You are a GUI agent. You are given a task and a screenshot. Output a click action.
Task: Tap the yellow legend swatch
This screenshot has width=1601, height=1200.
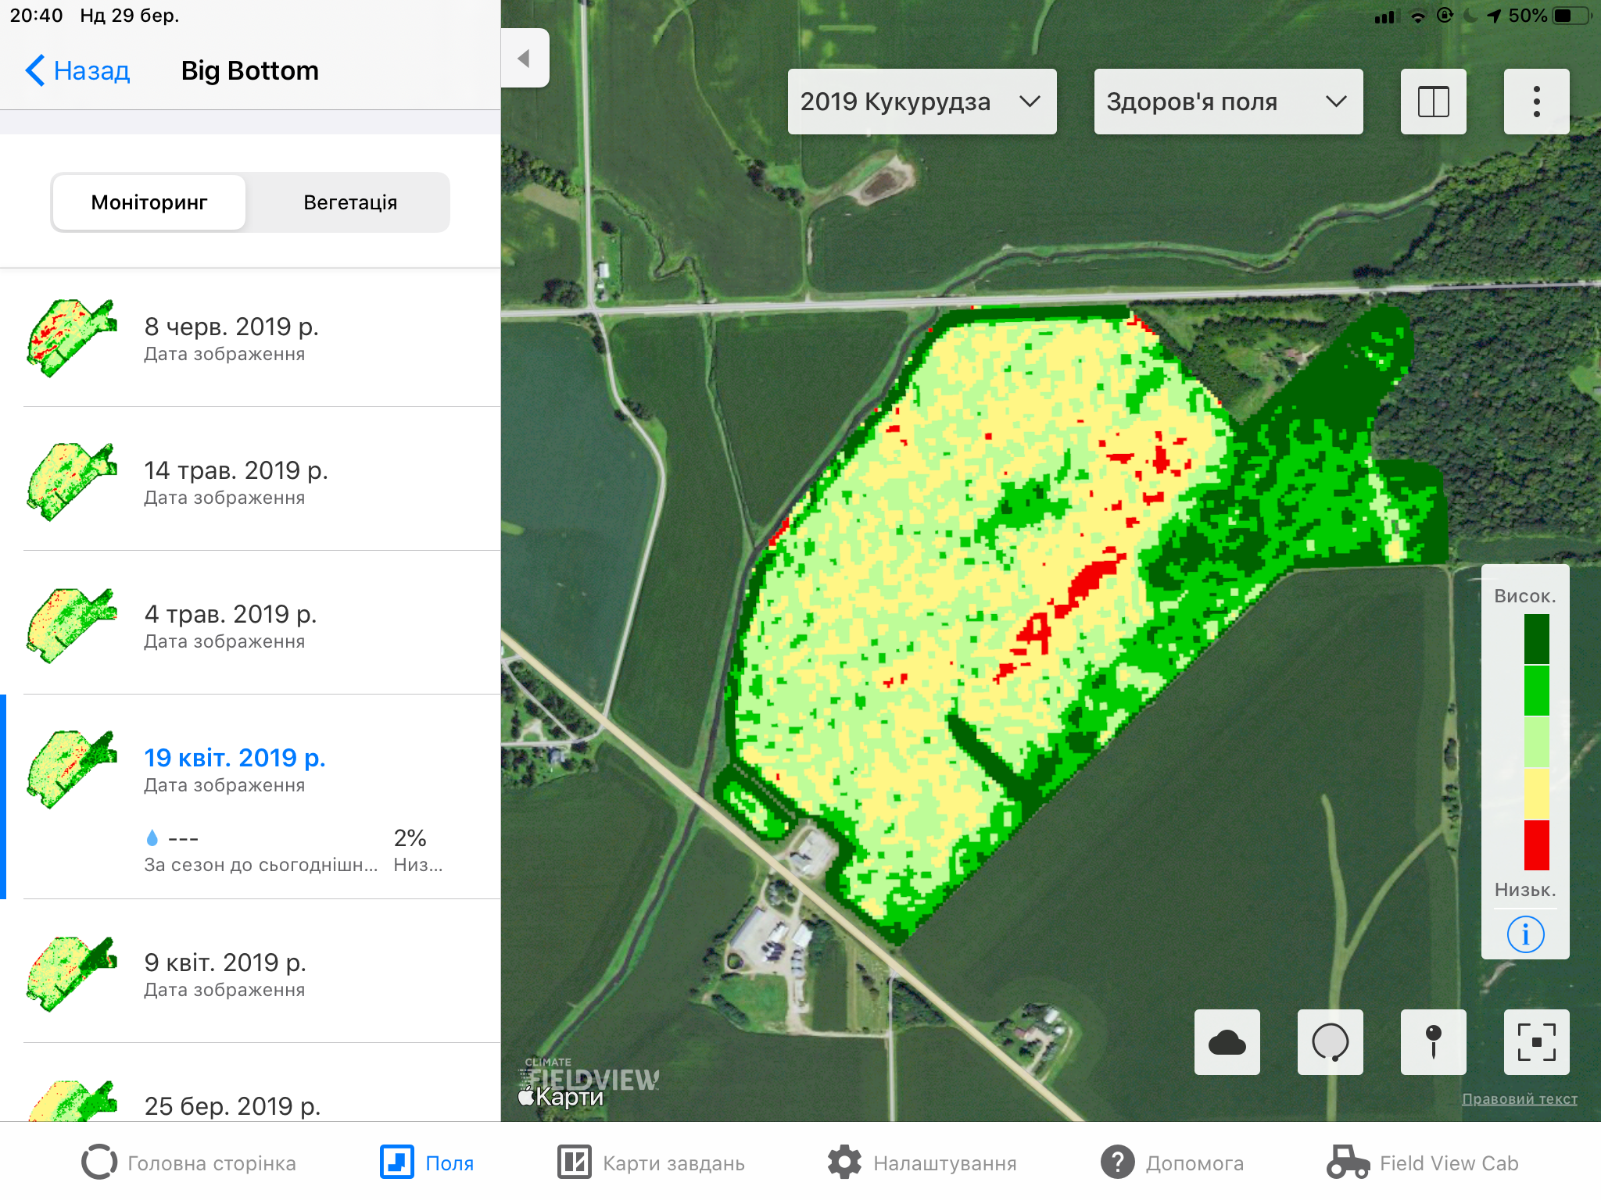point(1536,793)
